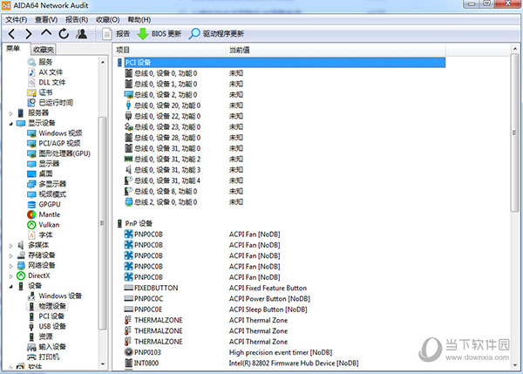Switch to the 收藏夹 tab
The height and width of the screenshot is (374, 523).
click(44, 50)
